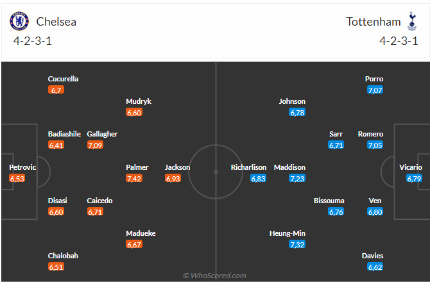430x282 pixels.
Task: Open the Chelsea team name link
Action: 56,21
